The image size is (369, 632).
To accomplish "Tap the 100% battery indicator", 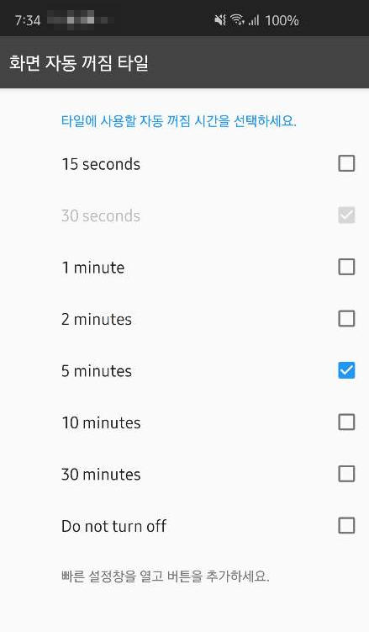I will [282, 20].
